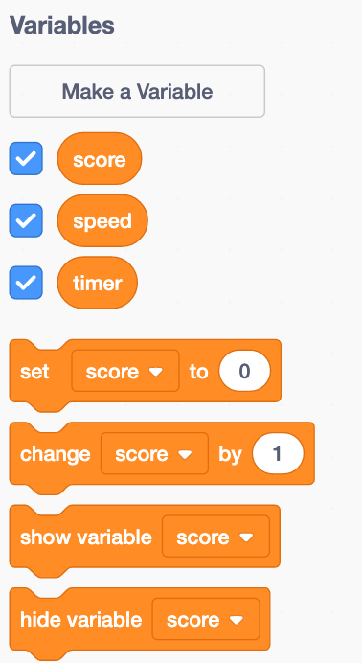
Task: Pick the speed variable reporter block
Action: pyautogui.click(x=102, y=220)
